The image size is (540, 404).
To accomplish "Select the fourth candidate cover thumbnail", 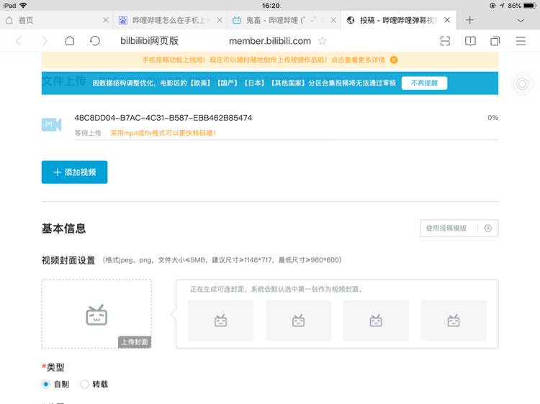I will pyautogui.click(x=454, y=321).
